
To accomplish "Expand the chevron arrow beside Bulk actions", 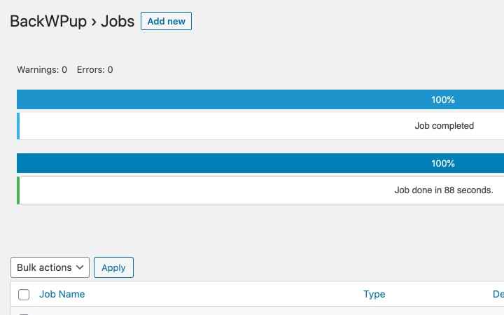I will pyautogui.click(x=80, y=267).
